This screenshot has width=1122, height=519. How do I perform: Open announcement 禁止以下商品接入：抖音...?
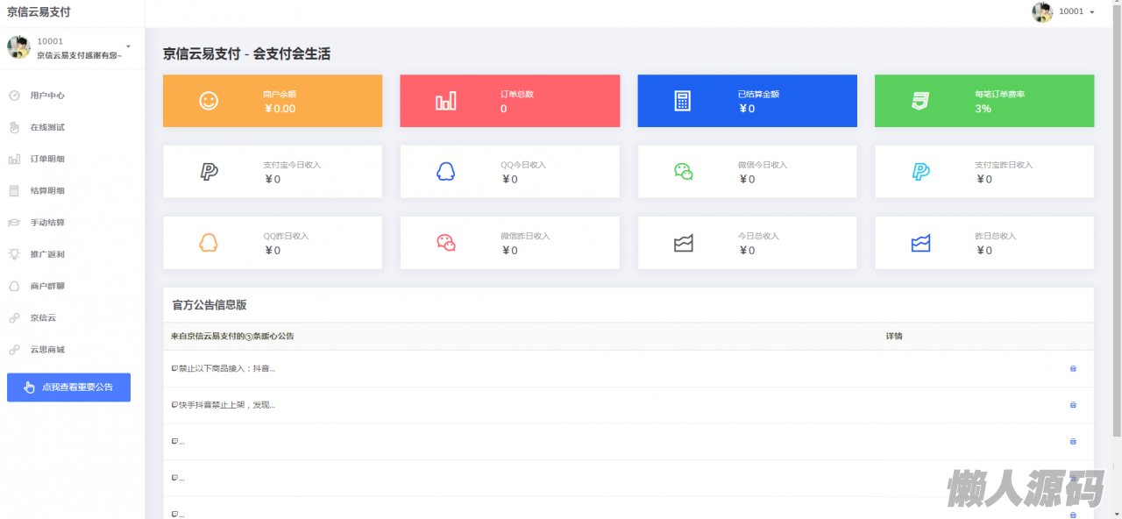(224, 368)
